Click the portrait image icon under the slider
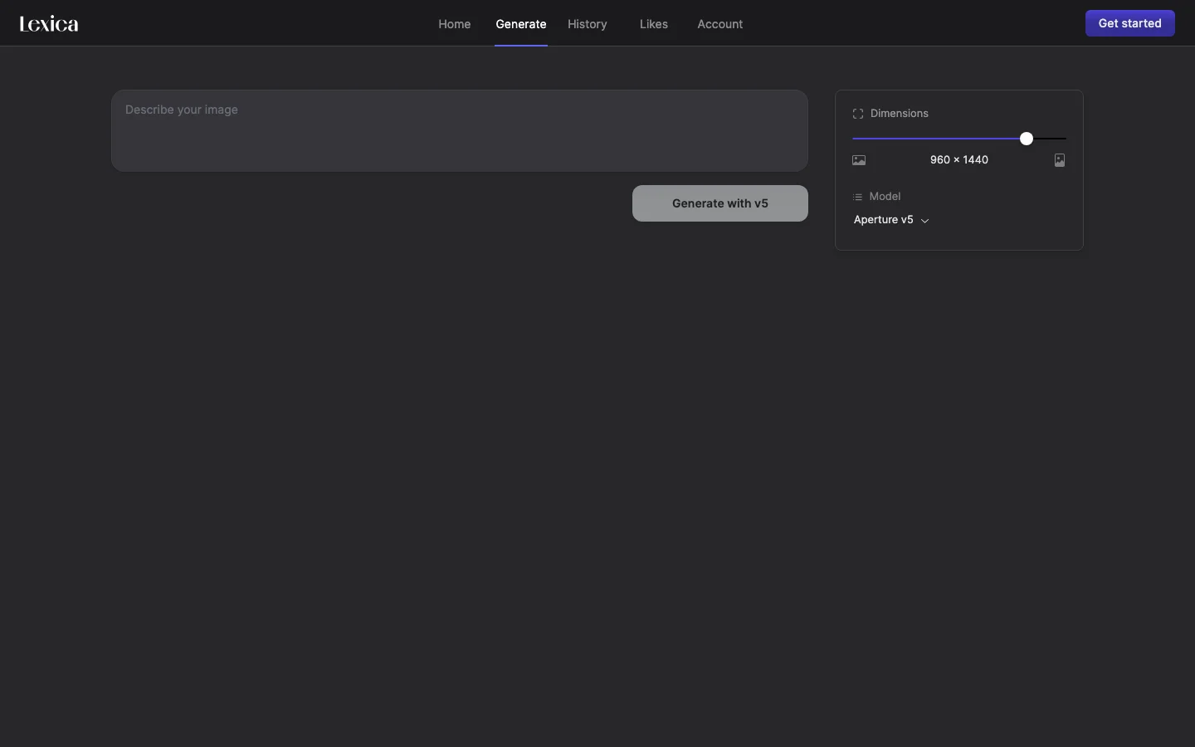This screenshot has height=747, width=1195. coord(1060,160)
